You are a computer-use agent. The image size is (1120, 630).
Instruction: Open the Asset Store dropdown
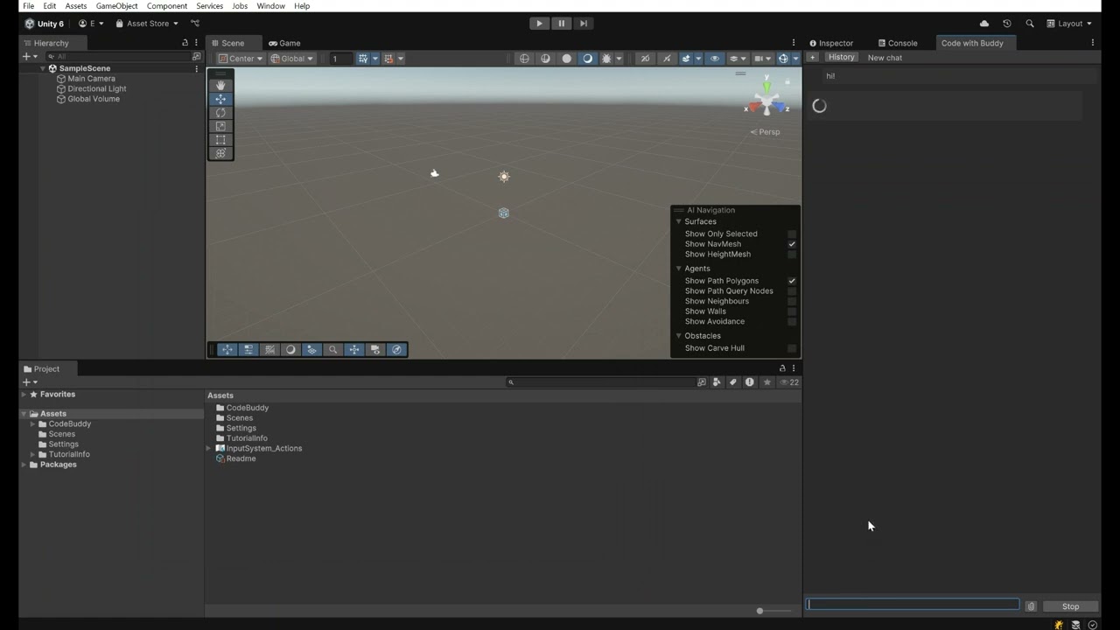point(147,24)
